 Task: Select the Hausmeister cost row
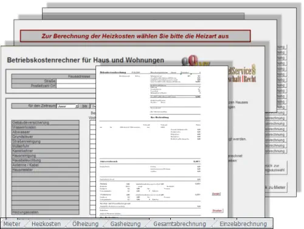tap(46, 170)
